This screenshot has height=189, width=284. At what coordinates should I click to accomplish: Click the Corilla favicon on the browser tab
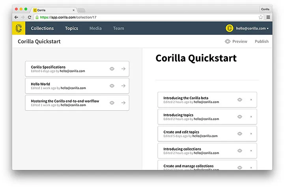(x=35, y=10)
